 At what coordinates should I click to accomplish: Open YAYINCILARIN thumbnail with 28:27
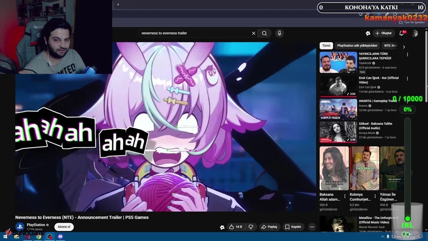[x=338, y=62]
